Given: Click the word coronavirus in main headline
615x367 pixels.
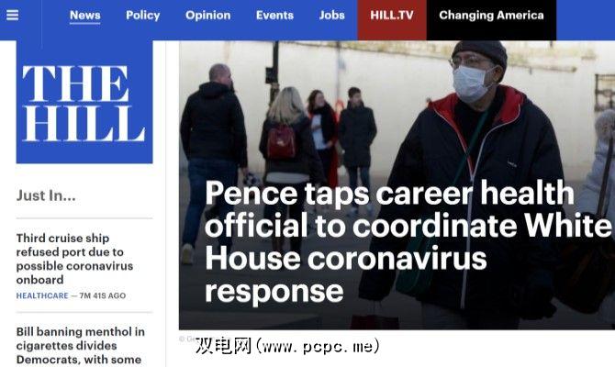Looking at the screenshot, I should coord(397,259).
